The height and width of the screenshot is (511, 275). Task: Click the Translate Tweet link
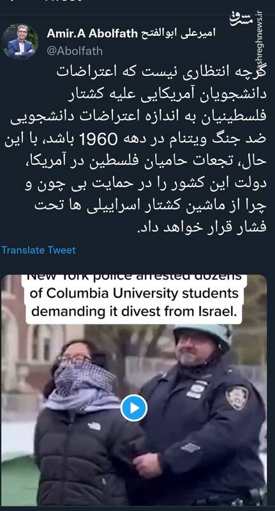tap(38, 250)
